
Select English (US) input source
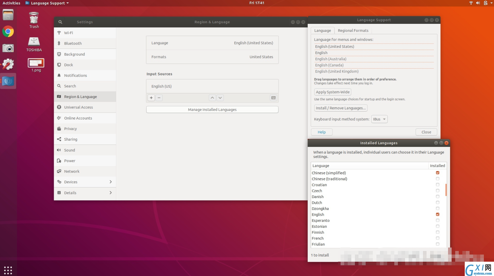click(212, 86)
